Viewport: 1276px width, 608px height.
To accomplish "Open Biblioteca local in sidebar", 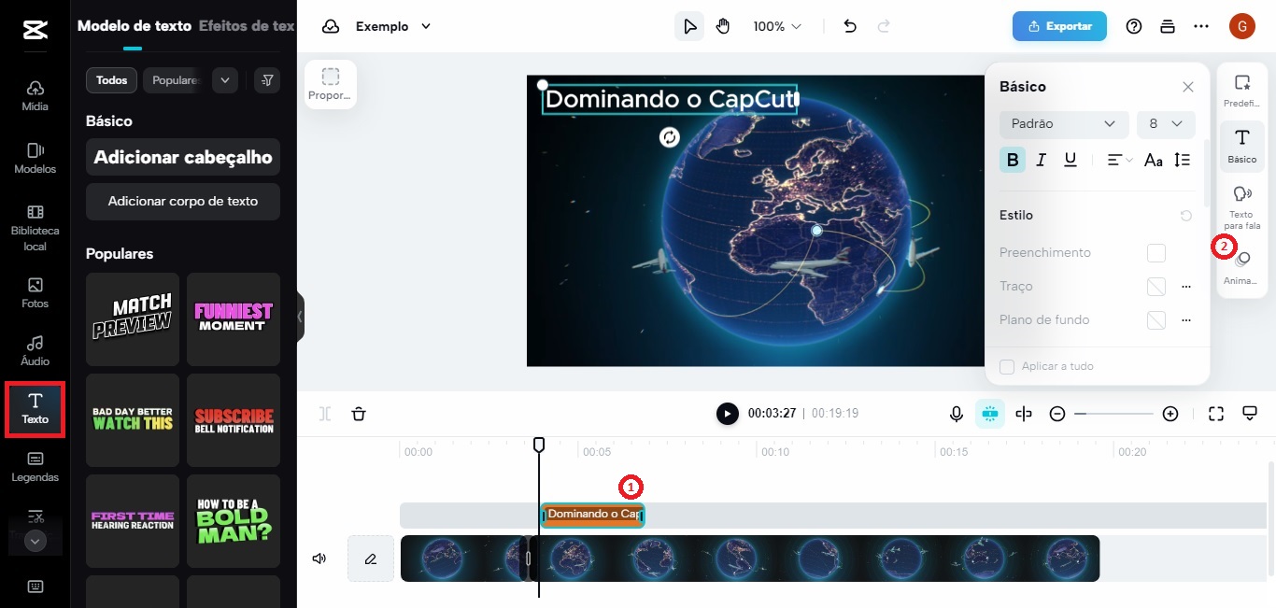I will pyautogui.click(x=35, y=229).
